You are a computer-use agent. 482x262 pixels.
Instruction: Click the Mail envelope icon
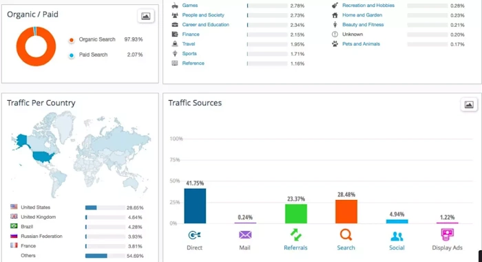245,235
